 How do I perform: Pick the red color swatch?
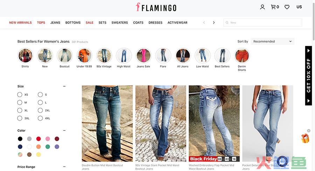pos(38,139)
